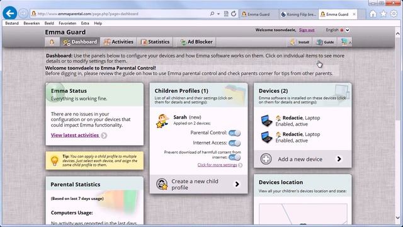The image size is (403, 227).
Task: Toggle the Internet Access switch
Action: (x=234, y=143)
